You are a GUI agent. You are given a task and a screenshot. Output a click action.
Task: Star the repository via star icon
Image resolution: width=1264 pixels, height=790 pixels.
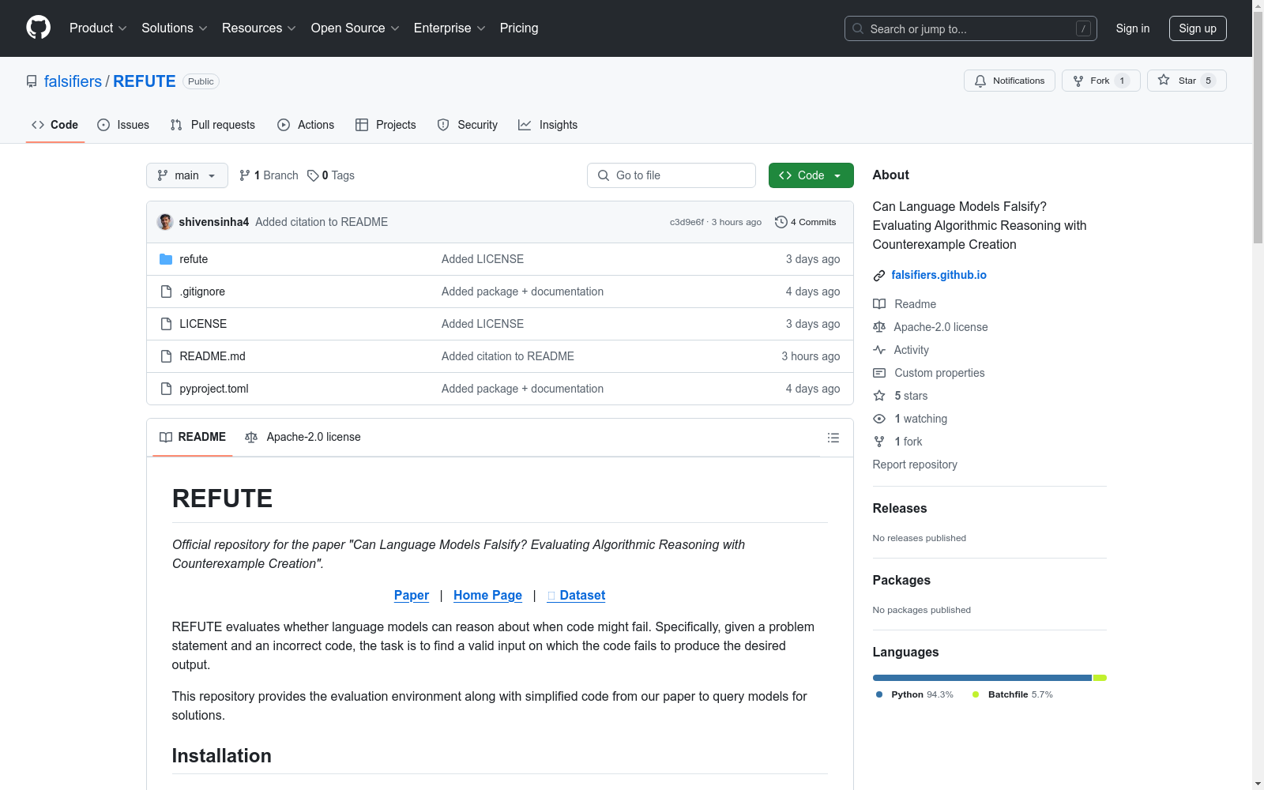pos(1164,80)
